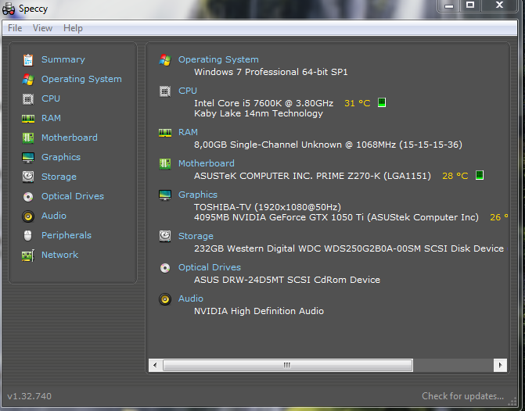Image resolution: width=525 pixels, height=411 pixels.
Task: Open Optical Drives from the sidebar
Action: [x=73, y=196]
